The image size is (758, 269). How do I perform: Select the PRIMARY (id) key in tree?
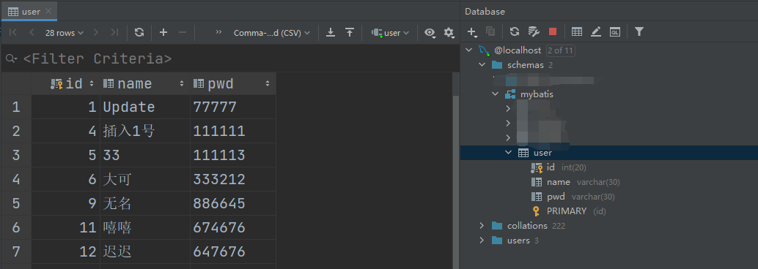(x=569, y=211)
